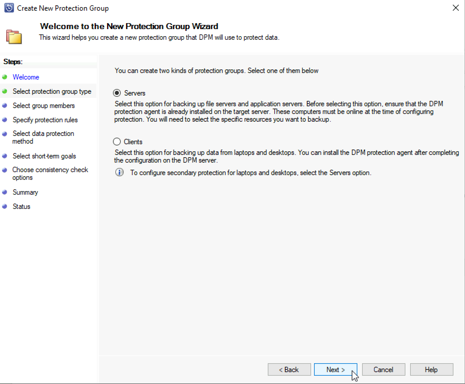Click the bullet beside Specify protection rules
Image resolution: width=465 pixels, height=384 pixels.
pos(4,120)
